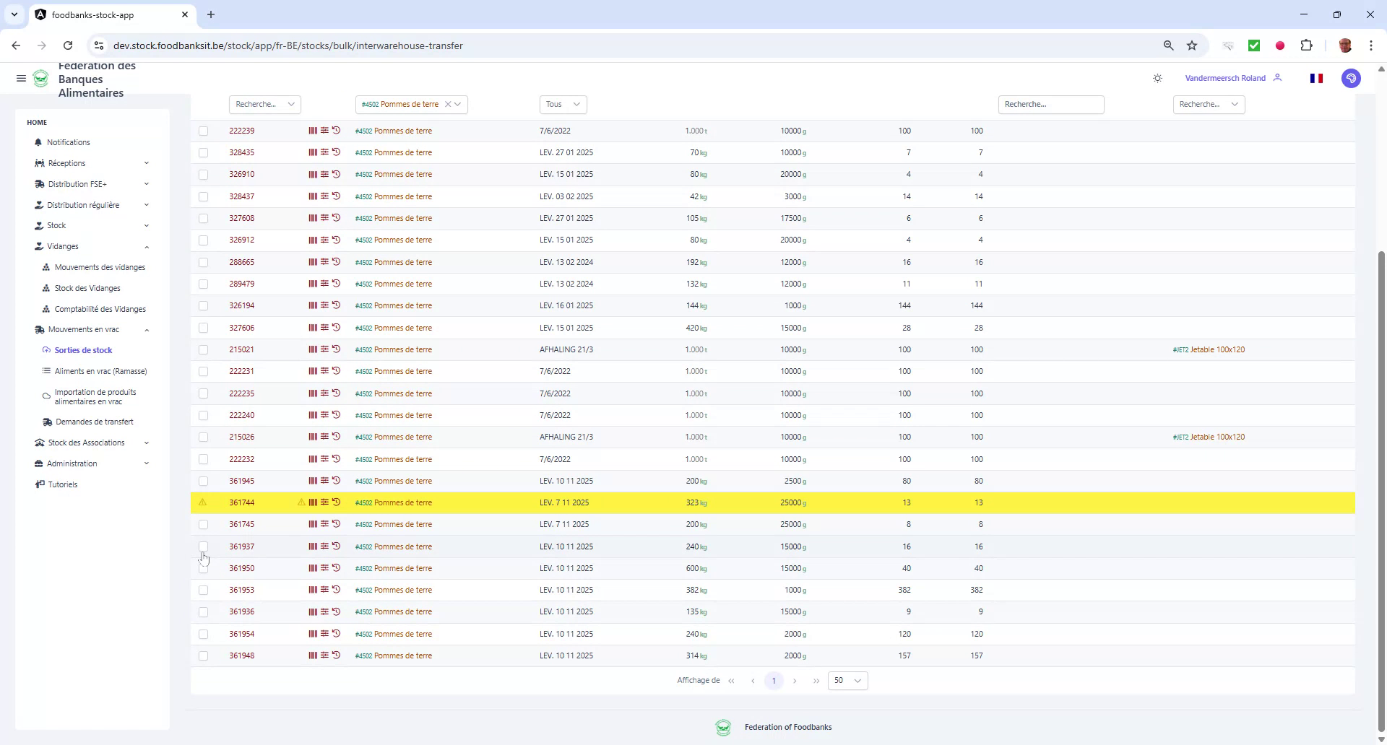Click the sliders icon on row 326910

tap(324, 174)
